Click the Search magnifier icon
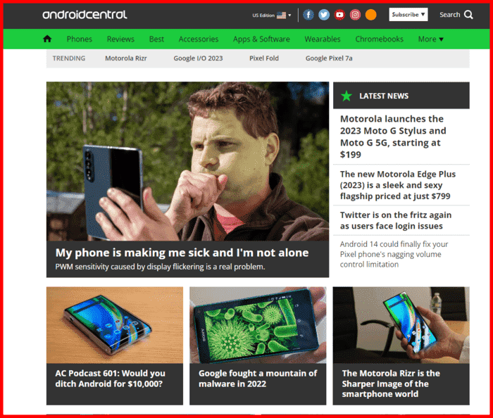 click(468, 15)
